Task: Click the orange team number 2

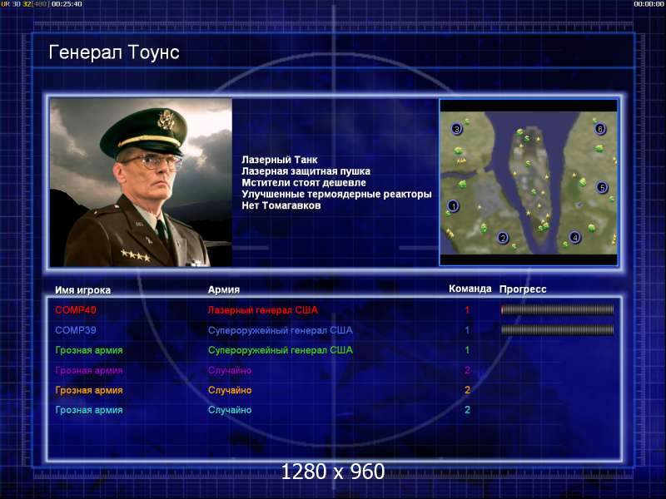Action: tap(467, 390)
